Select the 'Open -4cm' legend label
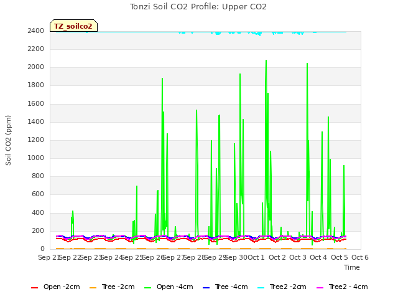The image size is (398, 299). (x=175, y=287)
